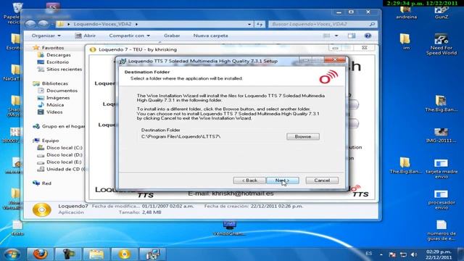Select Equipo in the navigation pane
The image size is (464, 261).
click(x=50, y=140)
